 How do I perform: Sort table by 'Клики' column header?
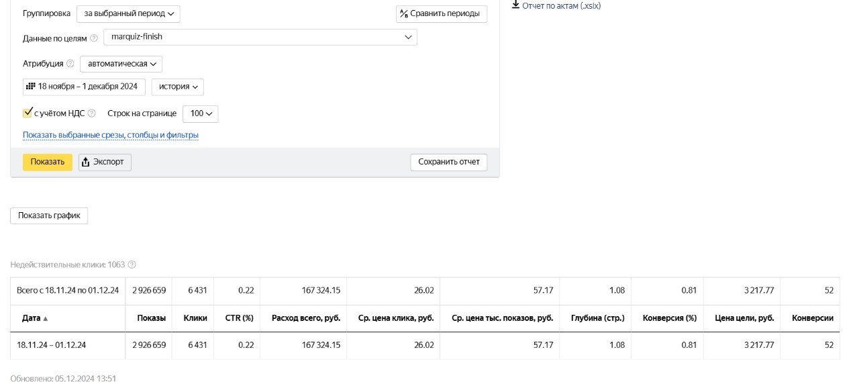pyautogui.click(x=195, y=318)
